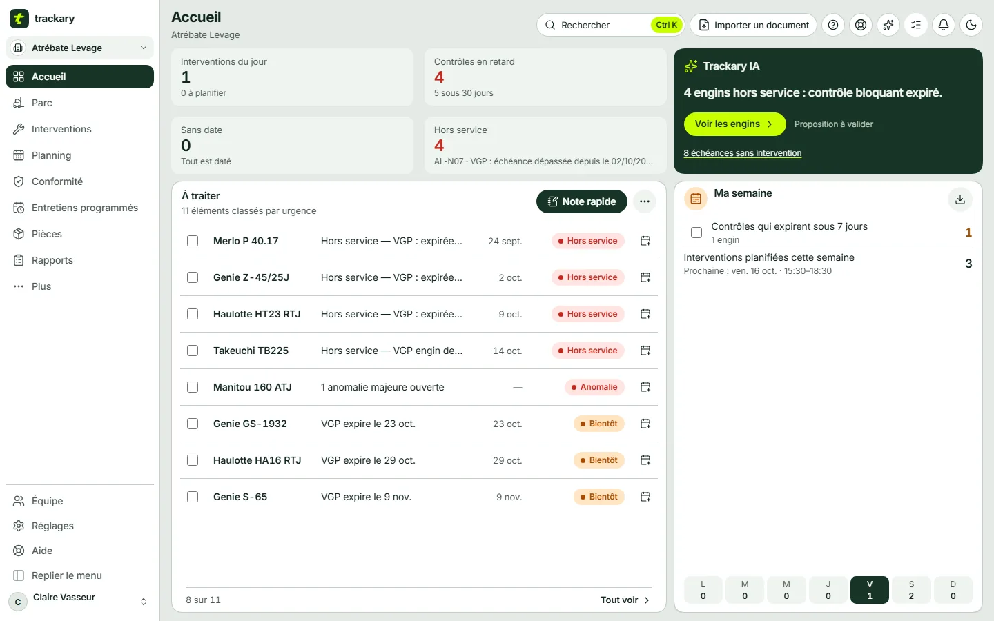Plan intervention calendar icon for Haulotte HT23 RTJ
The height and width of the screenshot is (621, 994).
pos(645,314)
